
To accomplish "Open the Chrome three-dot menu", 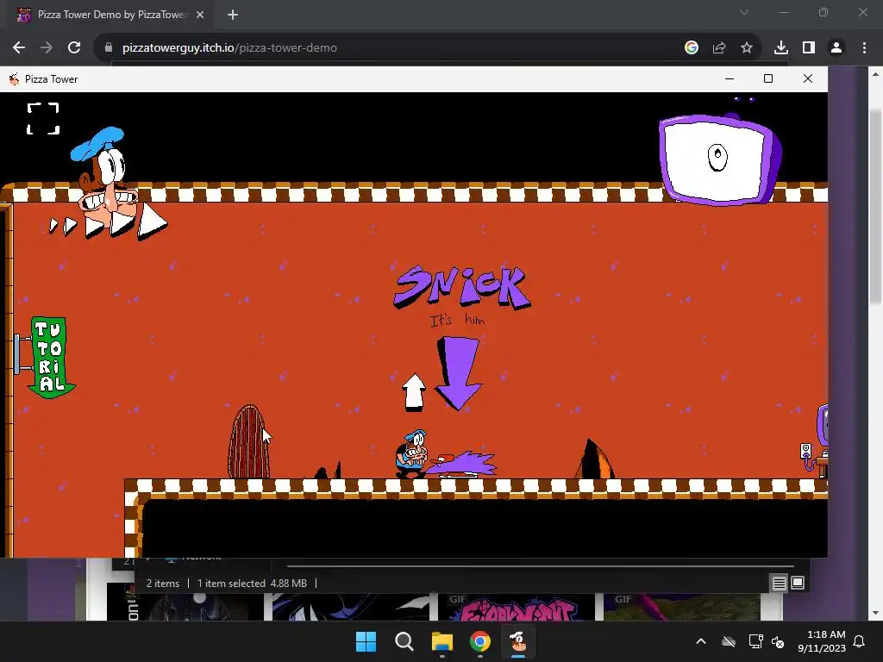I will tap(864, 48).
